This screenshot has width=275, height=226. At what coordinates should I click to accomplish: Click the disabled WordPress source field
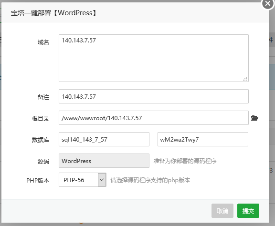pos(104,161)
